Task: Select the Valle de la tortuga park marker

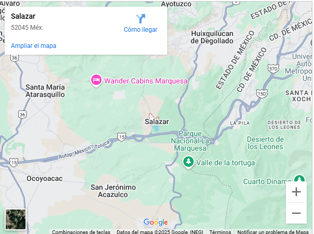Action: [x=188, y=162]
